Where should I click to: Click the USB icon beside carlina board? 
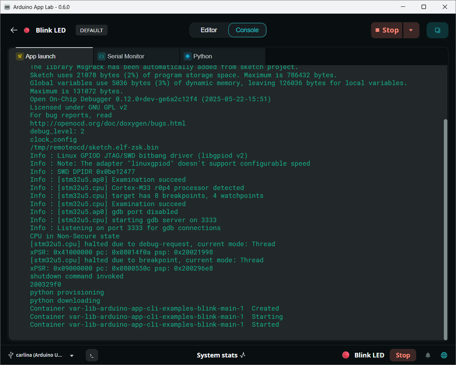click(x=11, y=356)
